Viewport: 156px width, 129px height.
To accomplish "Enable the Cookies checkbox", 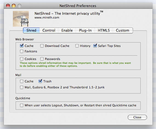I will [x=22, y=59].
